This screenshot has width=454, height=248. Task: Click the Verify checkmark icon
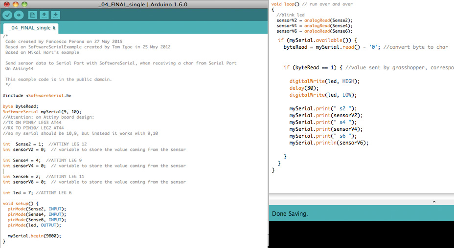pyautogui.click(x=7, y=15)
